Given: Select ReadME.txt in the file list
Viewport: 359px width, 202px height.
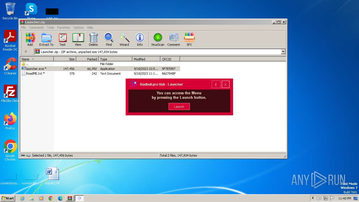Looking at the screenshot, I should 100,74.
